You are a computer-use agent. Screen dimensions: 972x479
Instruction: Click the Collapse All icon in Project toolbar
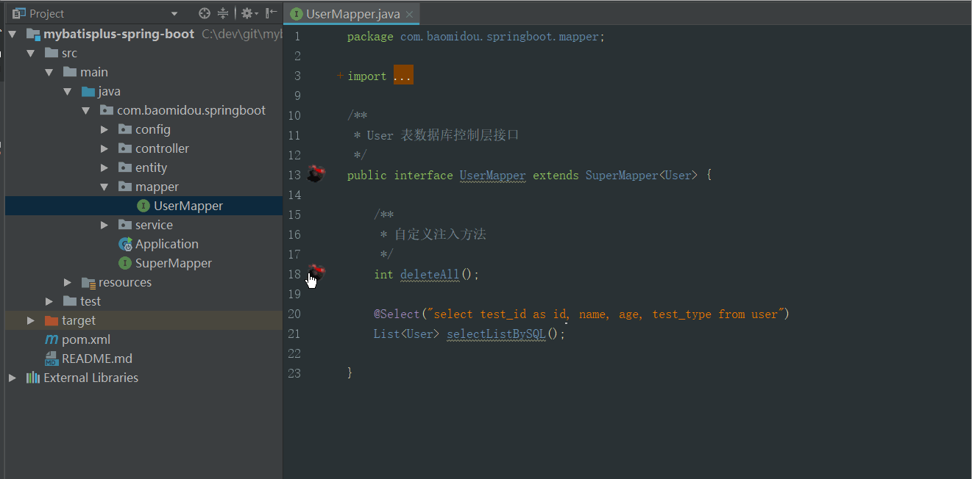point(223,13)
